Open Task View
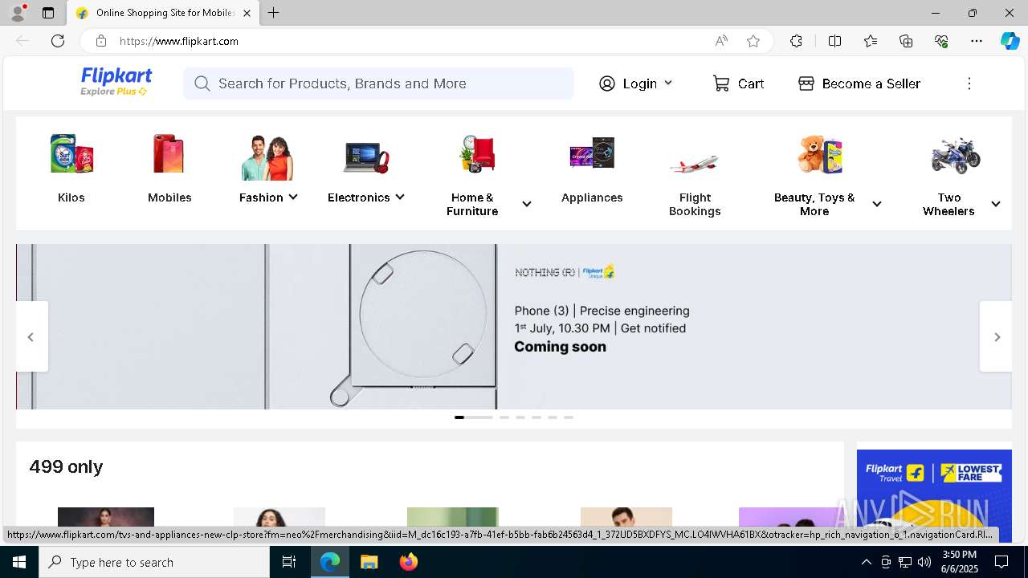 pos(289,562)
